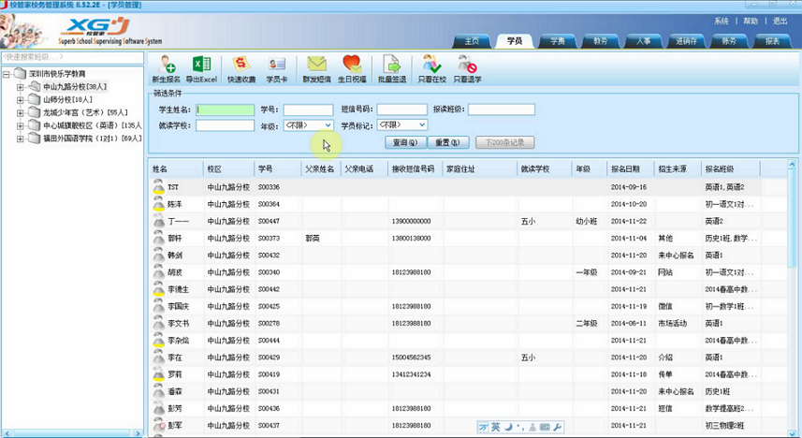Screen dimensions: 802x438
Task: Collapse the 深圳市快乐学教育 tree root
Action: (x=7, y=74)
